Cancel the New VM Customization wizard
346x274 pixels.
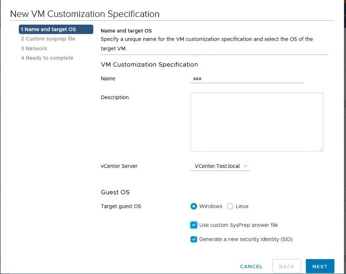coord(251,266)
